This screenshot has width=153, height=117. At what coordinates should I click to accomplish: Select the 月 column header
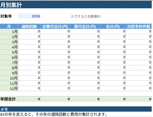click(9, 26)
